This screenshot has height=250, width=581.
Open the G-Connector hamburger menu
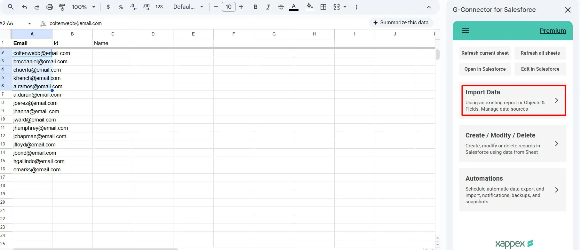(x=466, y=31)
